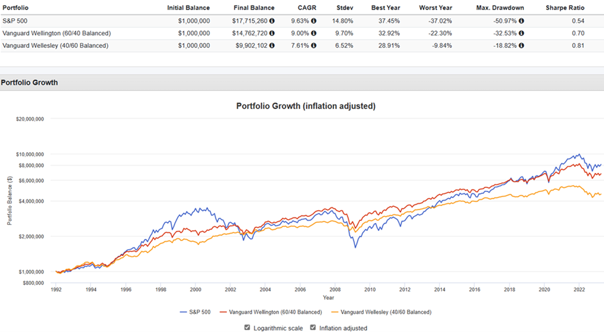The image size is (604, 332).
Task: Click the Sharpe Ratio column header
Action: [566, 8]
